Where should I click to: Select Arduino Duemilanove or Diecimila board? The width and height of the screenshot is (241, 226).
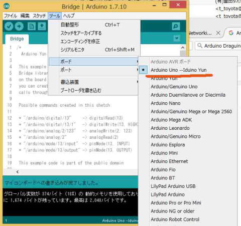[x=188, y=95]
